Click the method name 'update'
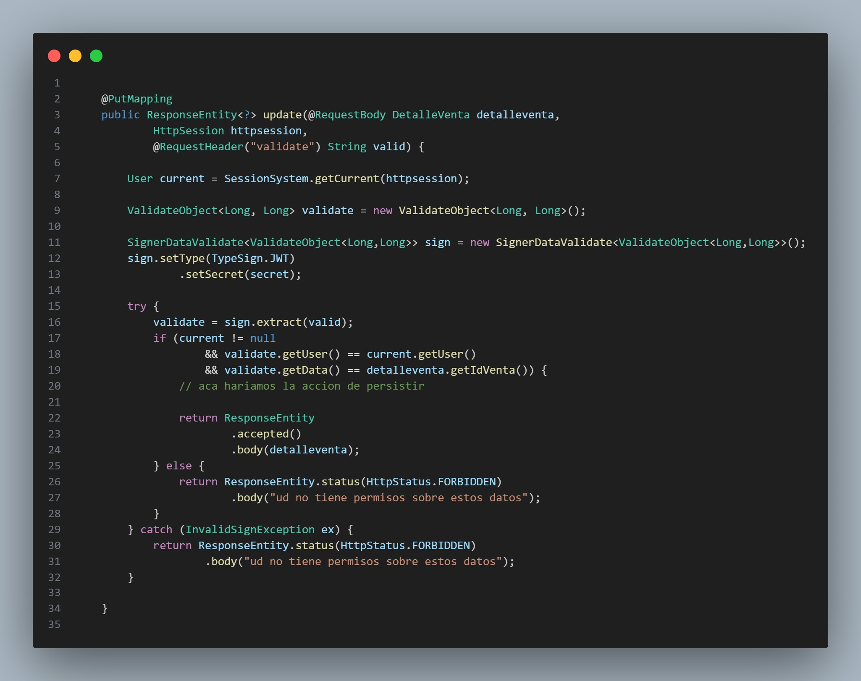This screenshot has height=681, width=861. [282, 115]
